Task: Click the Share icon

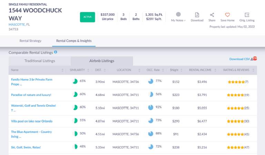Action: point(212,15)
